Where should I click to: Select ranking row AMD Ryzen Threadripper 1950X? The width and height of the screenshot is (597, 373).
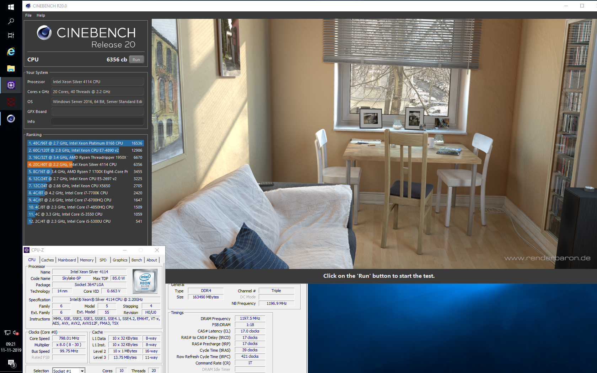85,157
